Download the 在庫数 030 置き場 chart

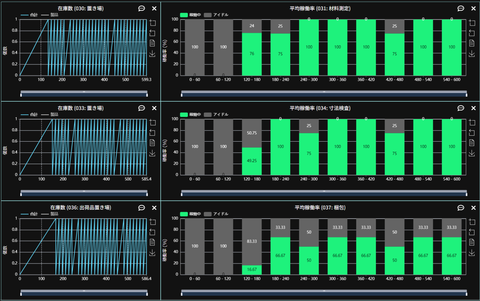pos(152,54)
